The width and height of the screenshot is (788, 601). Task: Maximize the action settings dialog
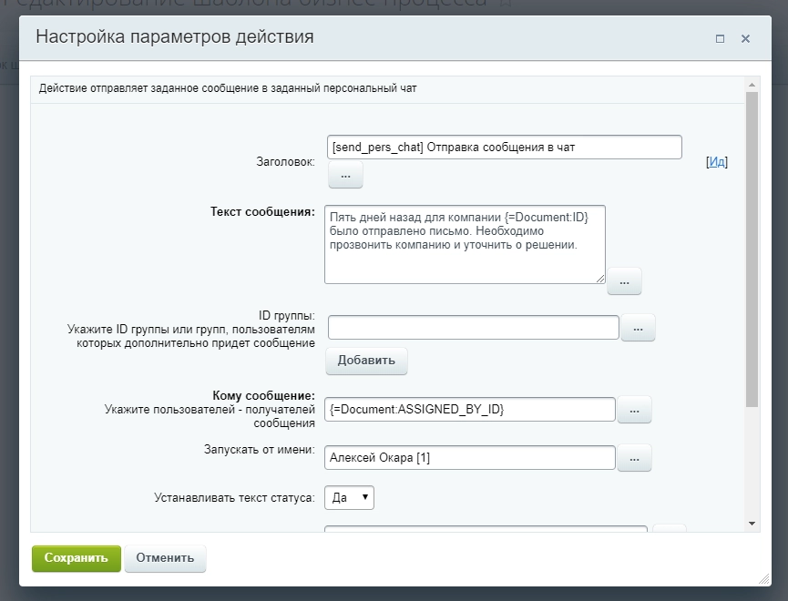(x=720, y=38)
